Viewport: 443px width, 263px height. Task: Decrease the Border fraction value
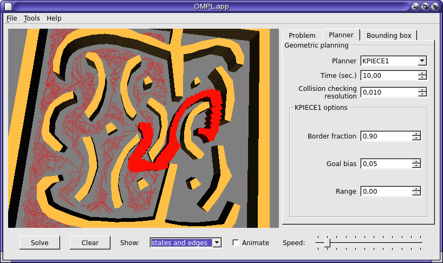click(x=416, y=139)
